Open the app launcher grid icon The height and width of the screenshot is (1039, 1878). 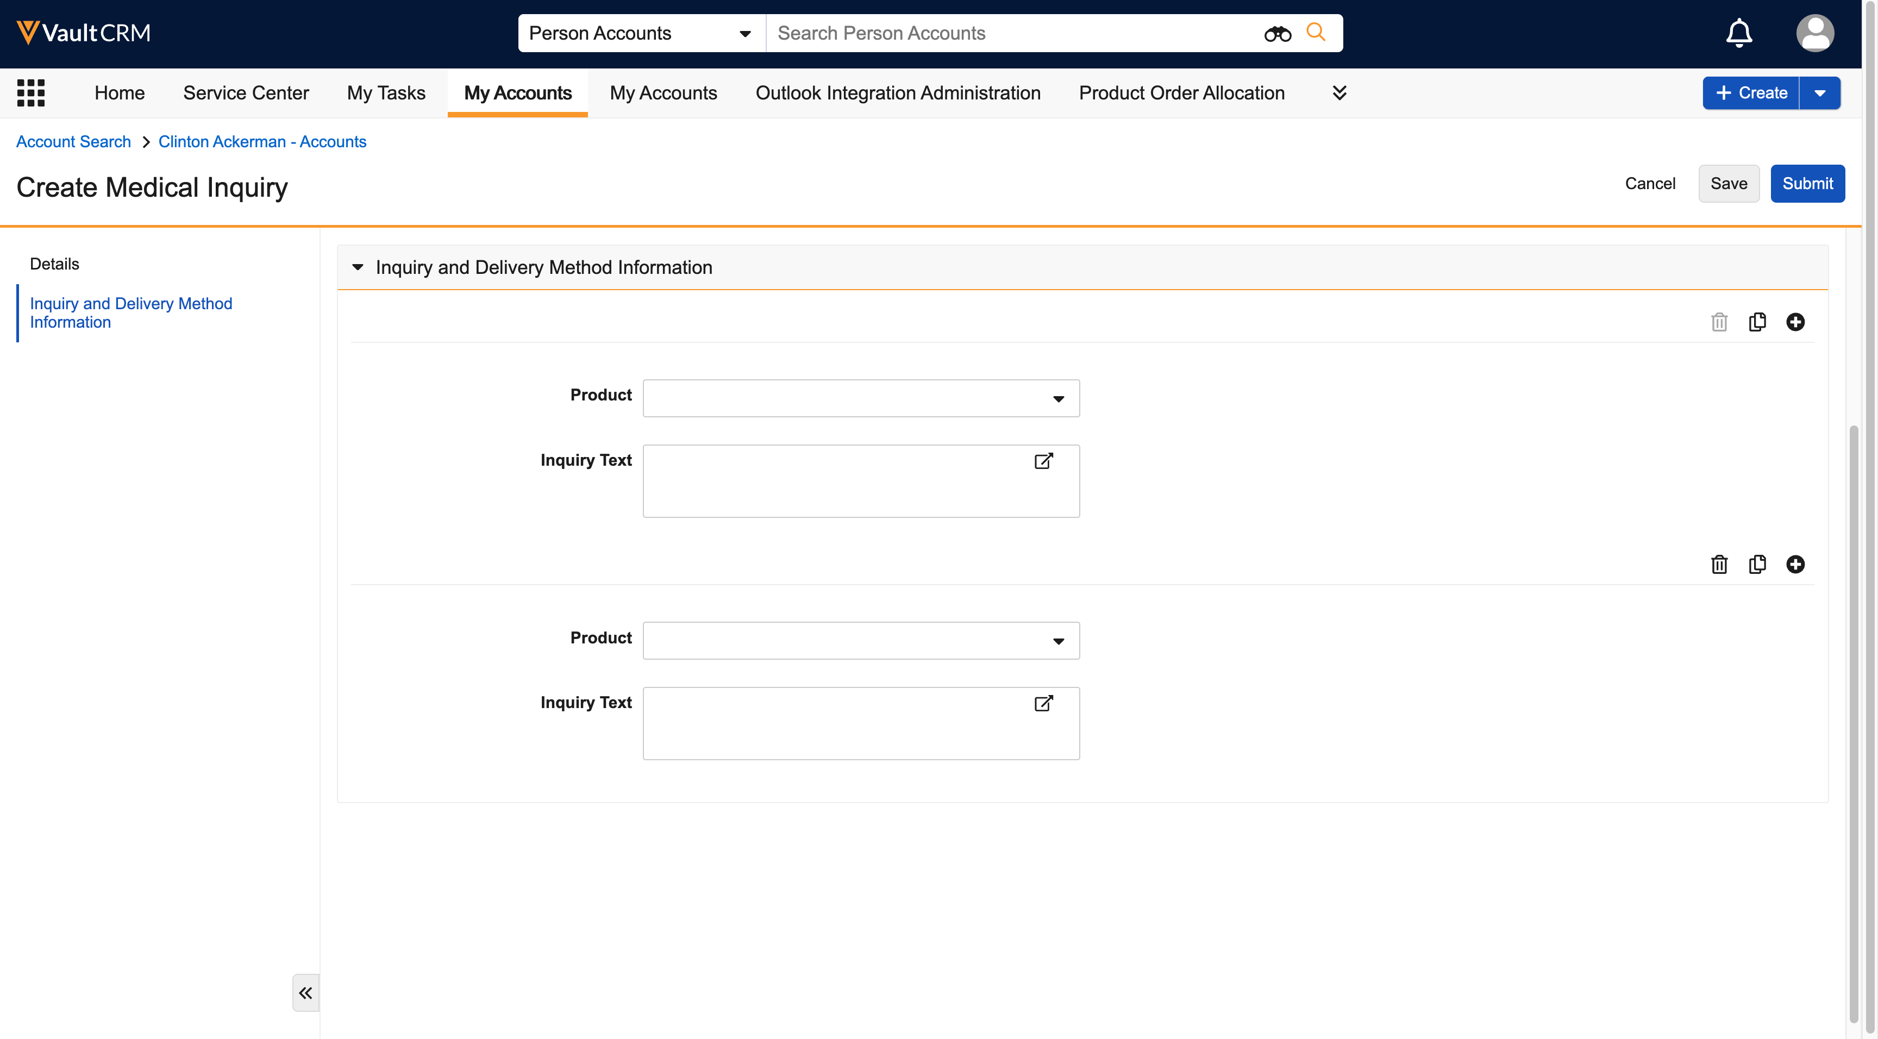[x=30, y=92]
